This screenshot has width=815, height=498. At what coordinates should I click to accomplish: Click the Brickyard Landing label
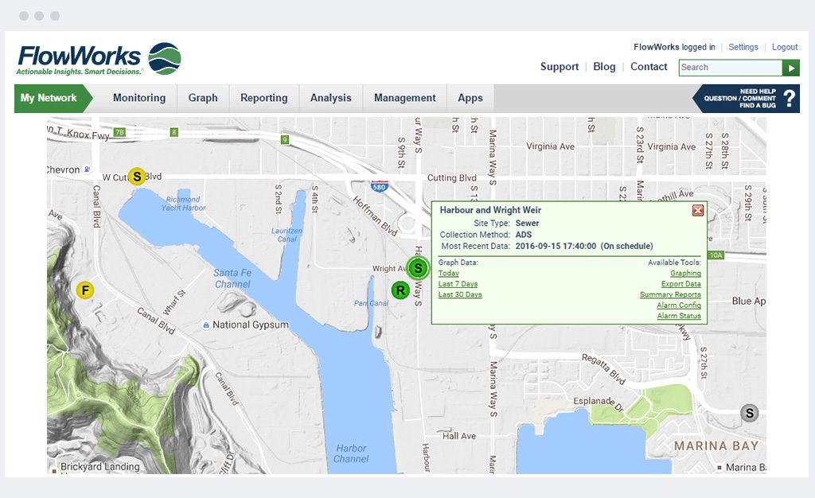[x=99, y=467]
